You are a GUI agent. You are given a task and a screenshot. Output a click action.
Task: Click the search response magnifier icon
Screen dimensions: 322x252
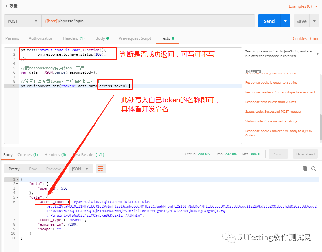tap(314, 169)
